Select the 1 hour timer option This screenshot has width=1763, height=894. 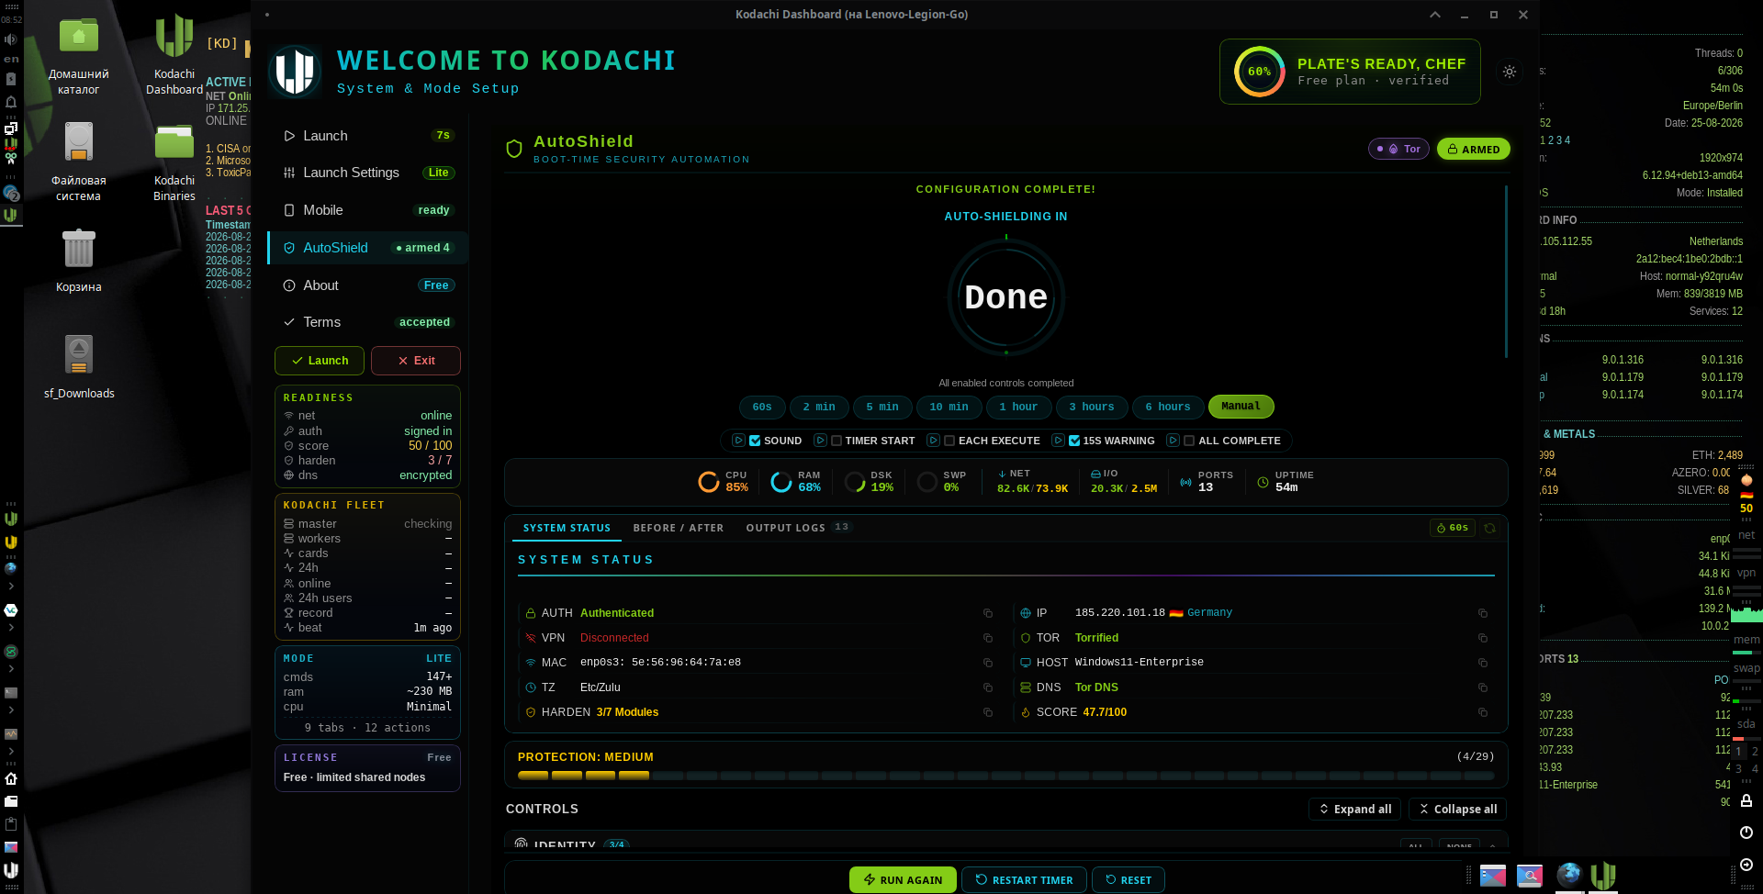coord(1018,407)
